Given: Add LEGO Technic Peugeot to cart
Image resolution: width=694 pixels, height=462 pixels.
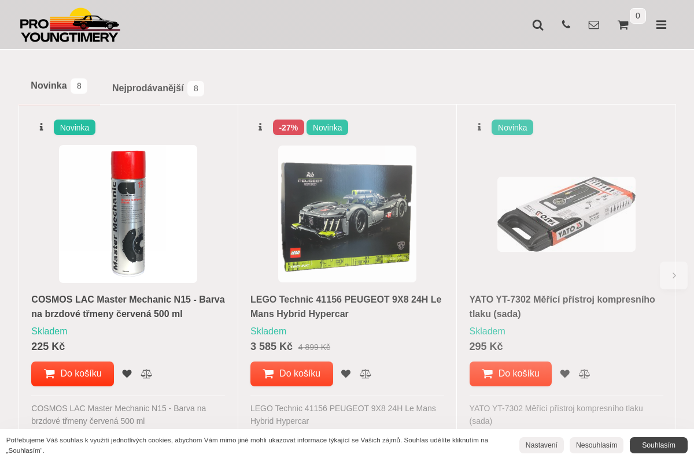Looking at the screenshot, I should pyautogui.click(x=291, y=374).
